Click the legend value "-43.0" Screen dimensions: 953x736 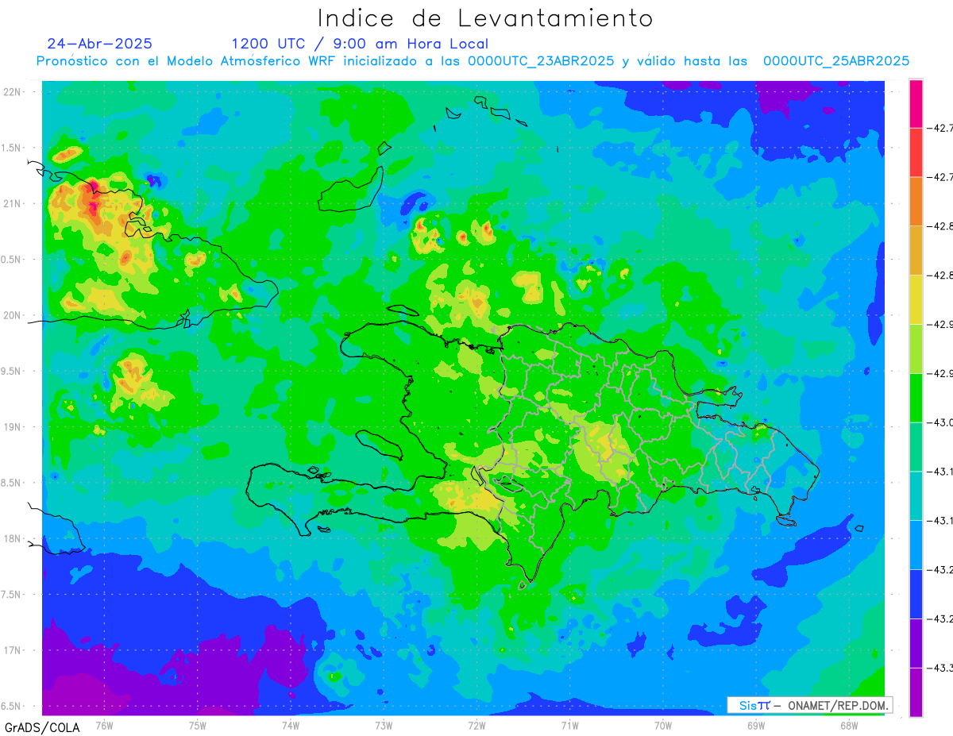click(x=941, y=422)
